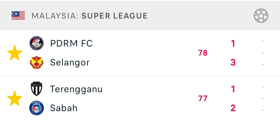Click the Selangor club crest
This screenshot has height=121, width=280.
pyautogui.click(x=37, y=62)
